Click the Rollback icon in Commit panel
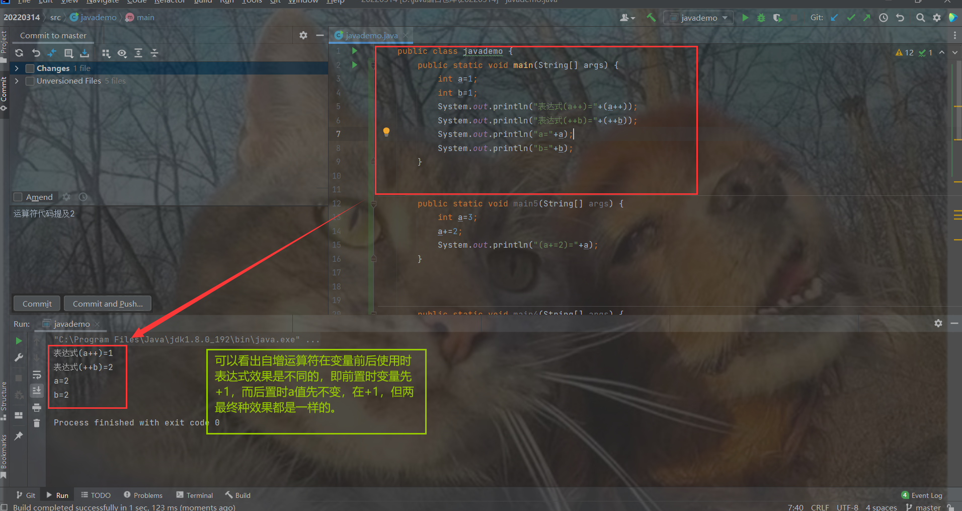Image resolution: width=962 pixels, height=511 pixels. 36,53
